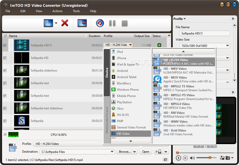Click the filmstrip icon with red arrow

[82, 23]
